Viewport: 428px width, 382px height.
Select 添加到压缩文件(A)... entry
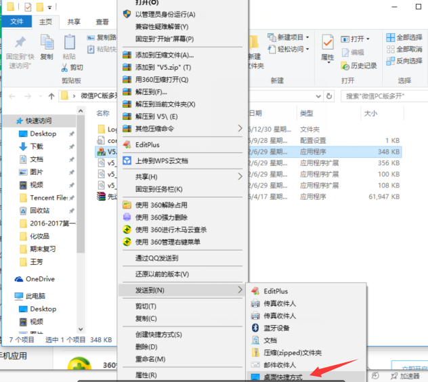click(x=165, y=55)
